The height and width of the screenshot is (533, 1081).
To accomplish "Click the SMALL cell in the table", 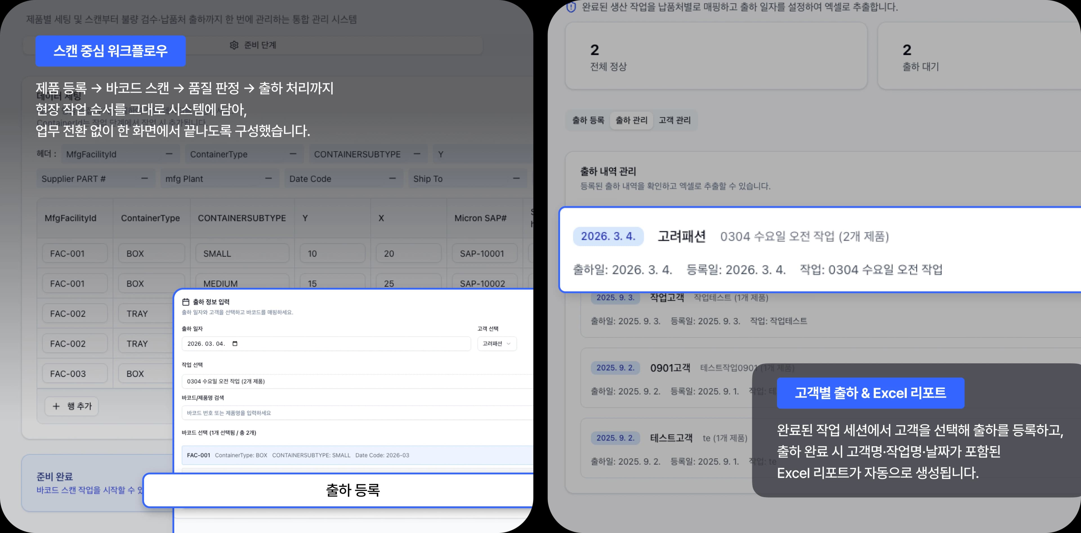I will 242,253.
